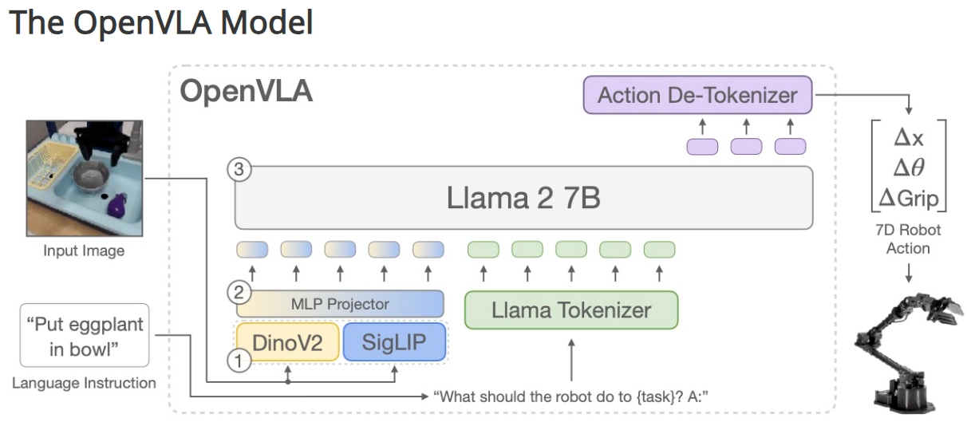Click the circled number 3 marker

click(x=236, y=169)
